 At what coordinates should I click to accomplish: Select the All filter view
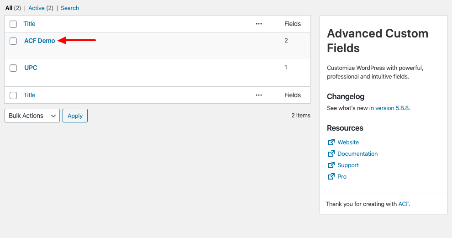coord(9,8)
